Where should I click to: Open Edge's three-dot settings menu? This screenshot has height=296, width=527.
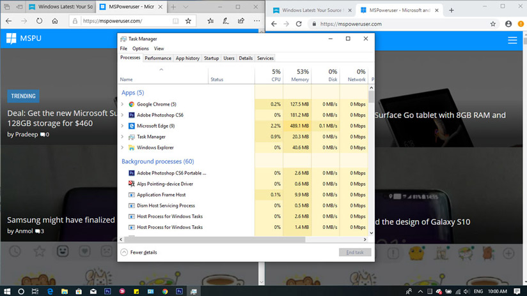(x=256, y=21)
